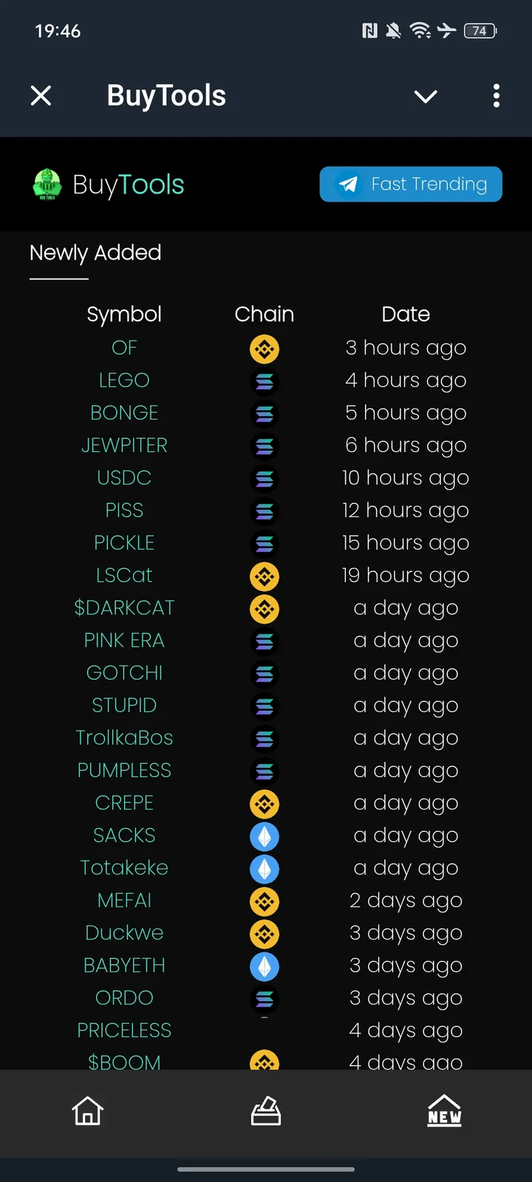532x1182 pixels.
Task: Tap the BuyTools robot logo
Action: (x=47, y=184)
